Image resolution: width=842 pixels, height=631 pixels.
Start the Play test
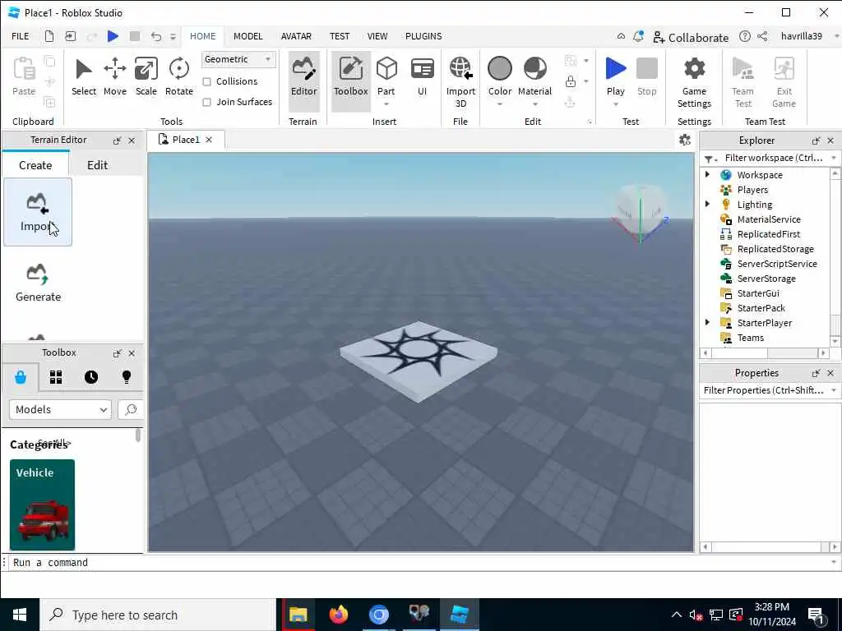pos(615,76)
